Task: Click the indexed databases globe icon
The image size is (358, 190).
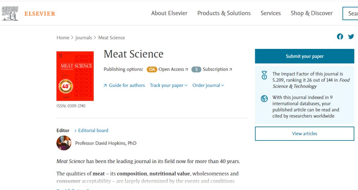Action: tap(264, 98)
